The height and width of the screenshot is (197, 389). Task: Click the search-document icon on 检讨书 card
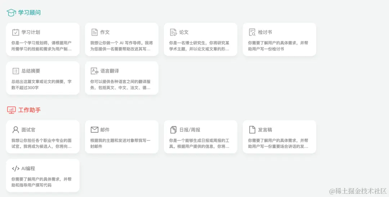[252, 32]
